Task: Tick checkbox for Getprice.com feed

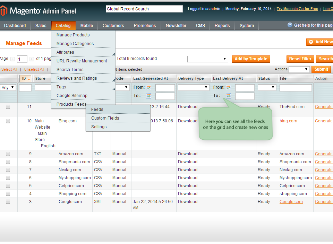Action: click(x=8, y=186)
